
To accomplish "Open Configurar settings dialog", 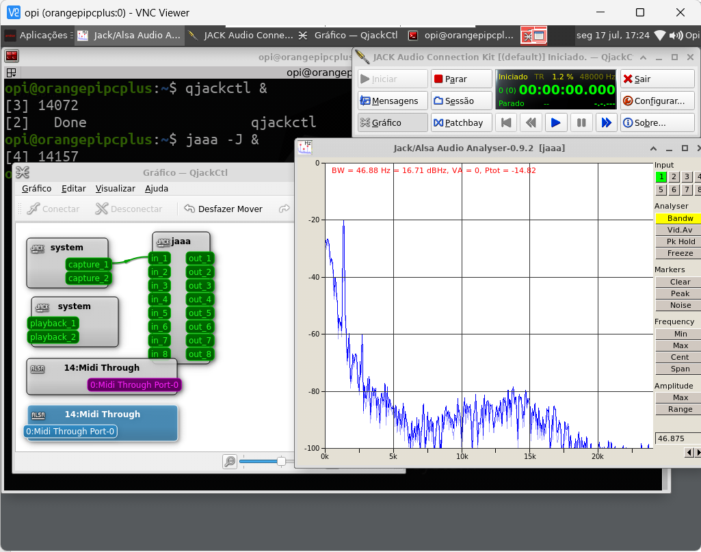I will click(657, 101).
